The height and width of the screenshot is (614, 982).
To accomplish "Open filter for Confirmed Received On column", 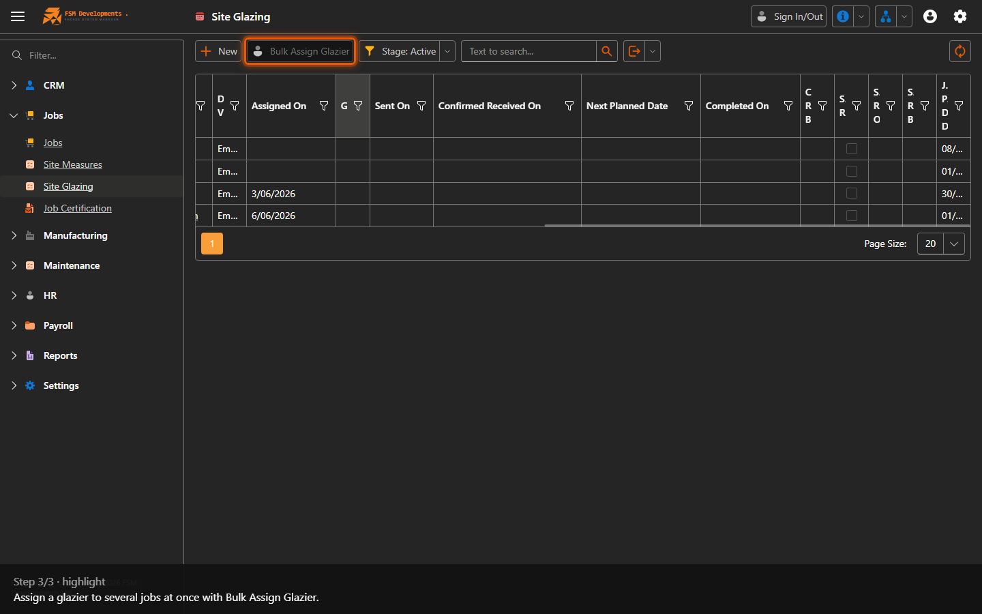I will (x=569, y=106).
